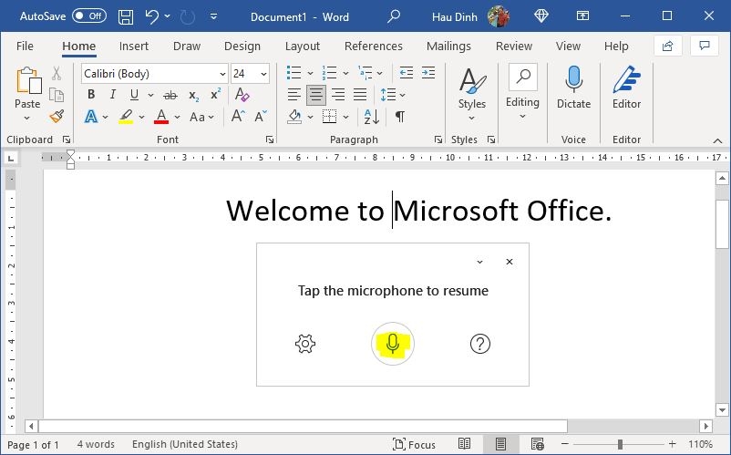Apply Superscript formatting
The width and height of the screenshot is (731, 455).
click(215, 94)
